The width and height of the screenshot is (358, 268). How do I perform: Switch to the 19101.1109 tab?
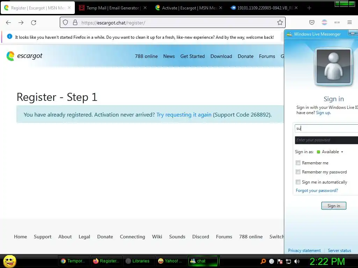[x=264, y=8]
